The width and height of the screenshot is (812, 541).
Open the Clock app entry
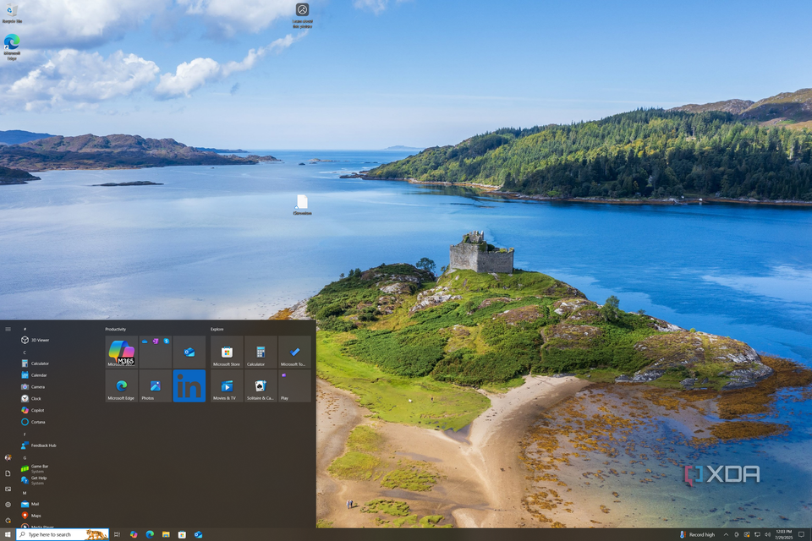tap(31, 399)
